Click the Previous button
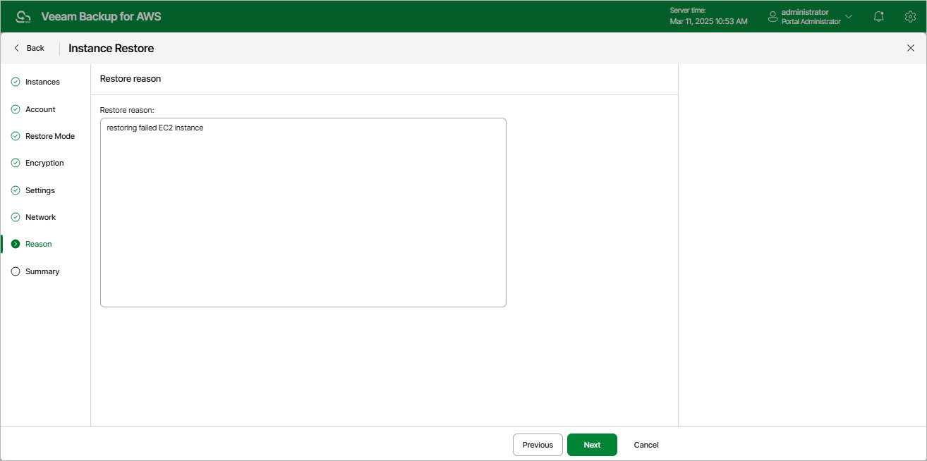 coord(538,445)
